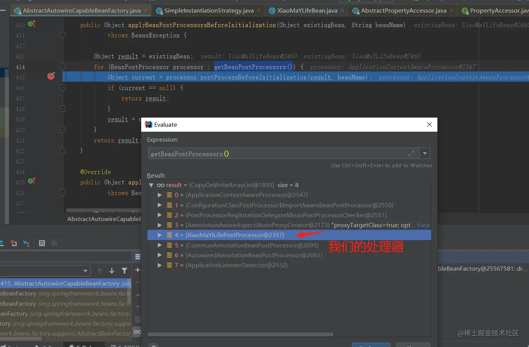Click expand icon inside the Expression field

411,153
